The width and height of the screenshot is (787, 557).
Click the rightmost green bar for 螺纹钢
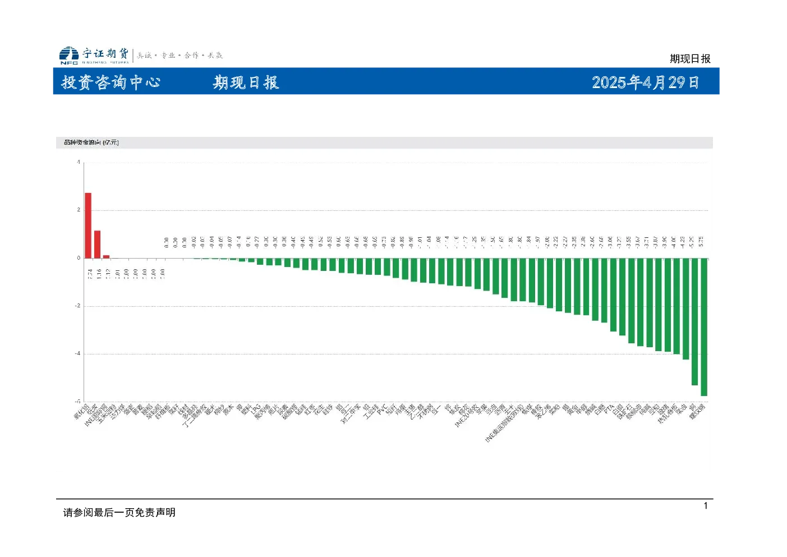click(704, 327)
